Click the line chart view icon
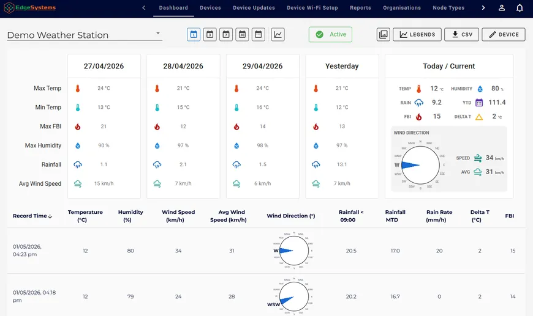533x316 pixels. point(278,35)
